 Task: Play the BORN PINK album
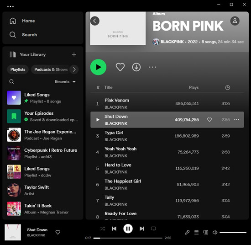(98, 67)
